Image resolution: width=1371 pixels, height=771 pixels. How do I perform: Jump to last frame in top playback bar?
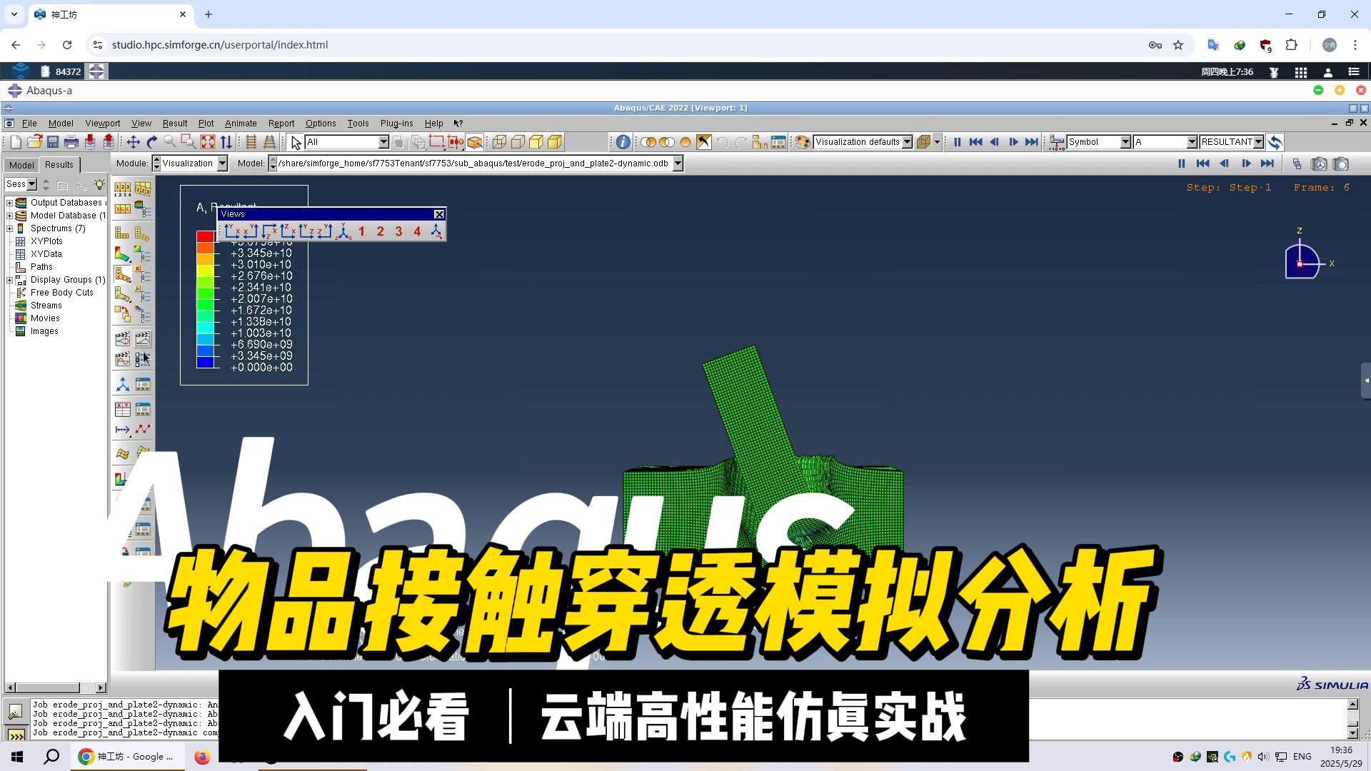tap(1031, 142)
